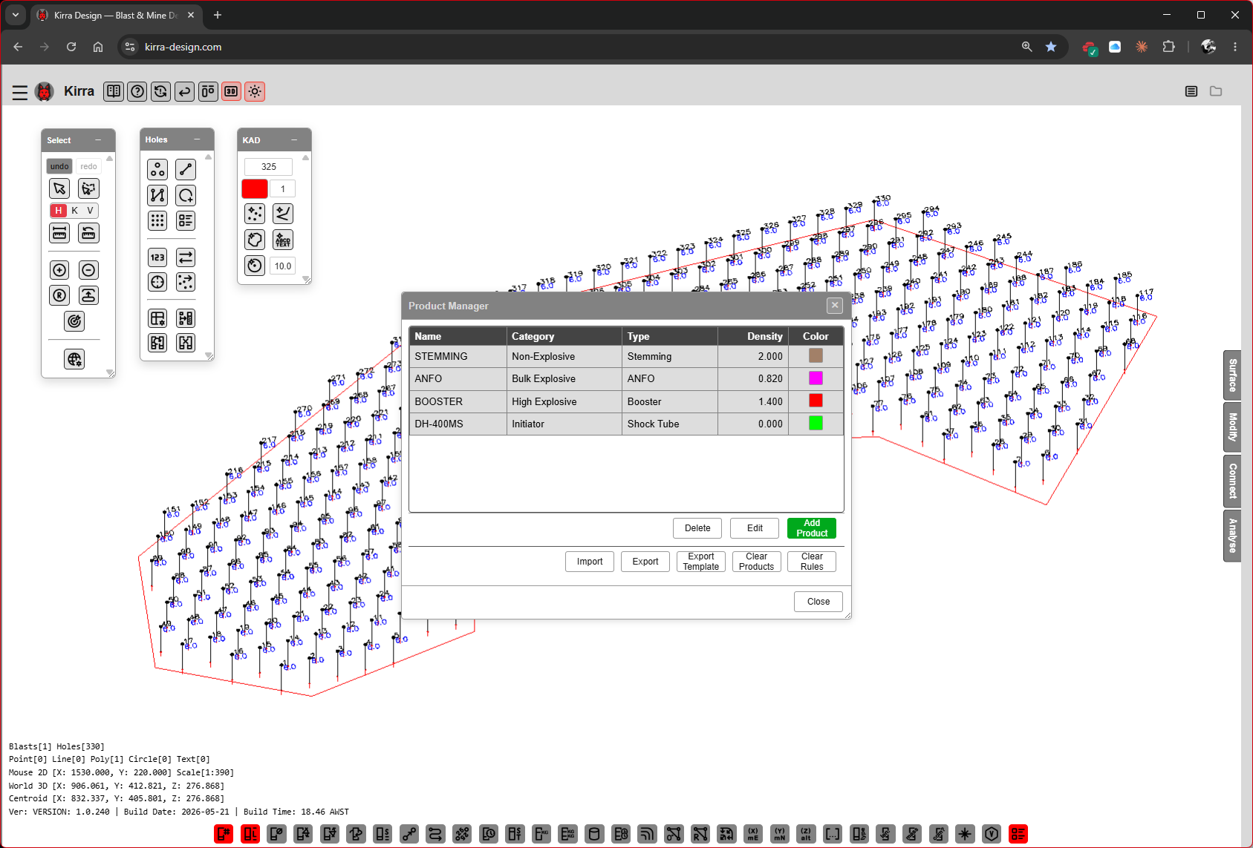Viewport: 1253px width, 848px height.
Task: Sort table by Category column header
Action: tap(564, 336)
